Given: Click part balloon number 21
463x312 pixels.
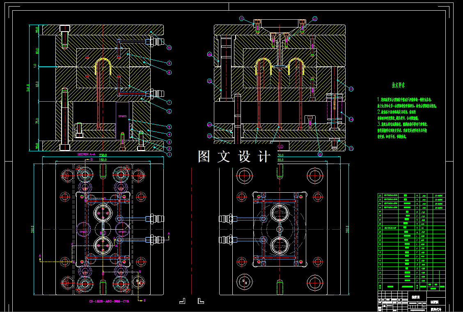Looking at the screenshot, I should click(x=209, y=81).
